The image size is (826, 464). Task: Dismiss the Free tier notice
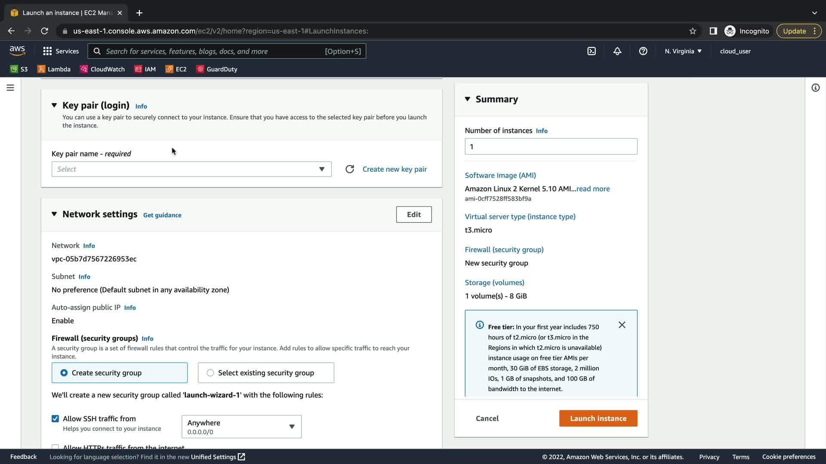[622, 325]
